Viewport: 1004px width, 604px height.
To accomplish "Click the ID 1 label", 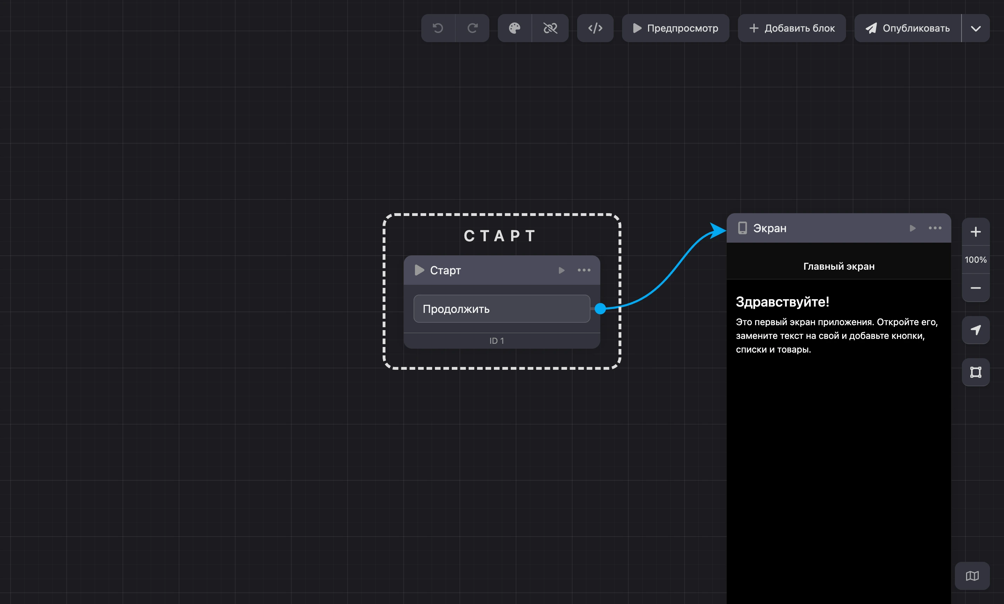I will [x=497, y=341].
